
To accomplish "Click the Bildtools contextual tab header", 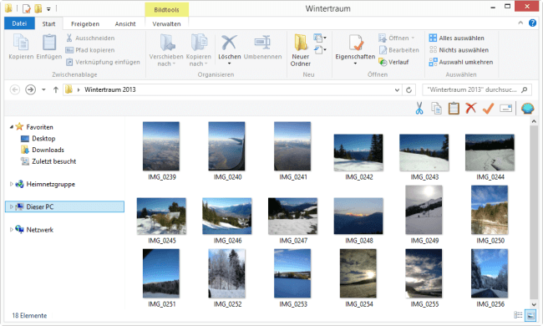I will pyautogui.click(x=166, y=10).
